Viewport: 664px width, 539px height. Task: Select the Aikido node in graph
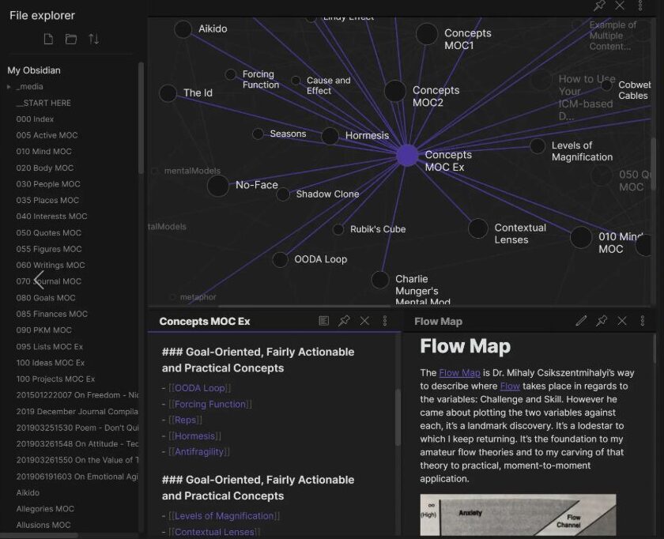[183, 29]
